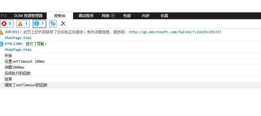Click the green network capture play icon
Viewport: 261px width, 116px height.
coord(113,16)
